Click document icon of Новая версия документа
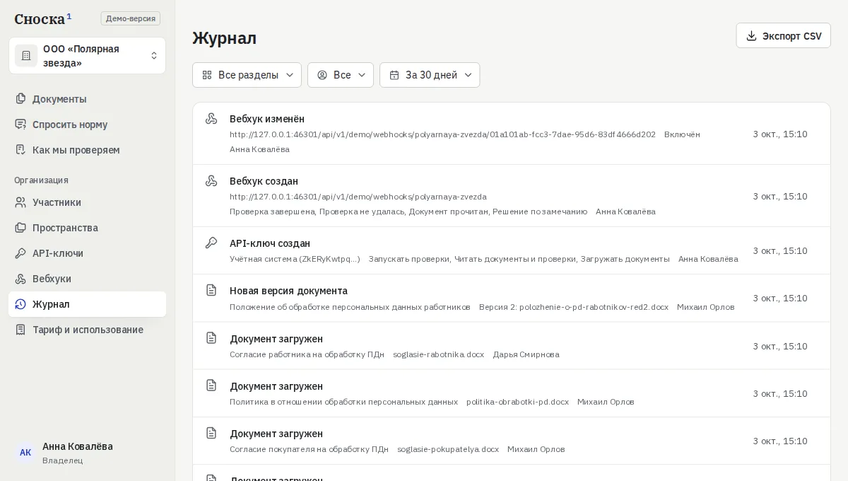The image size is (848, 481). click(x=211, y=290)
